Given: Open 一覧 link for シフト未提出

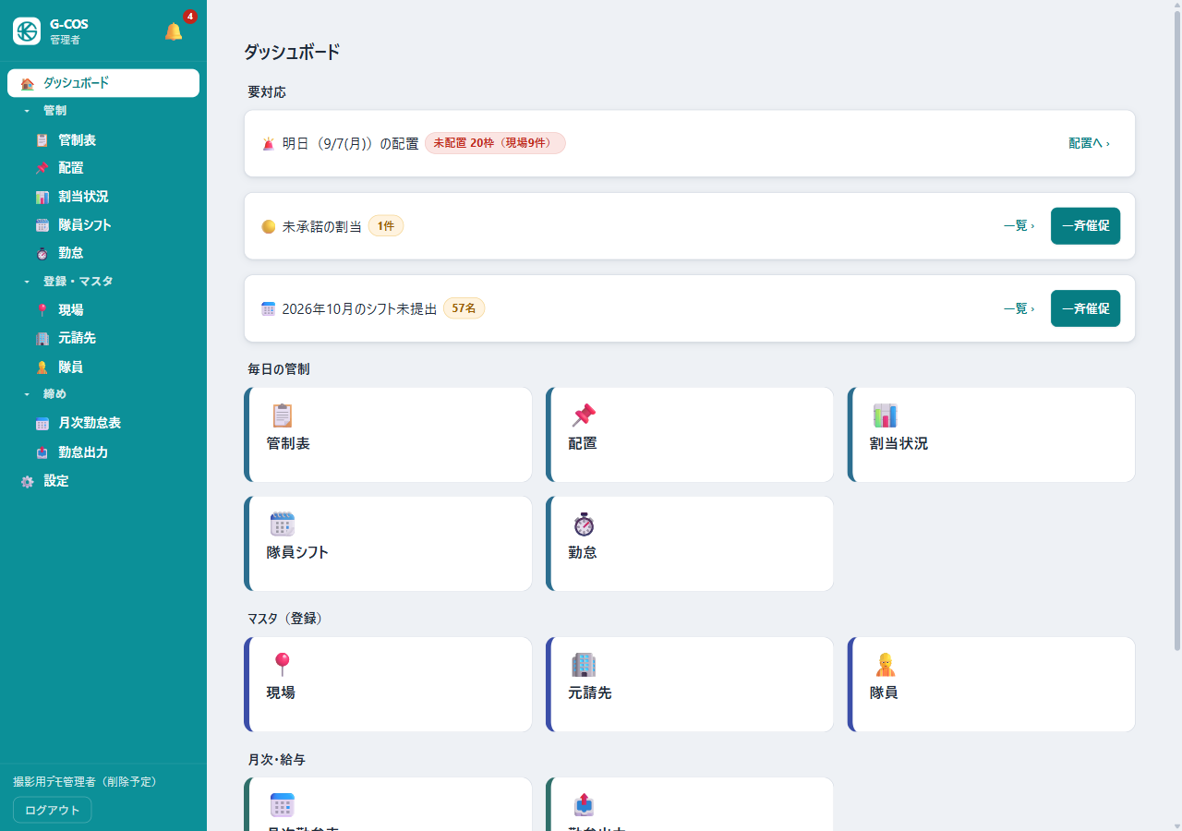Looking at the screenshot, I should (1019, 308).
